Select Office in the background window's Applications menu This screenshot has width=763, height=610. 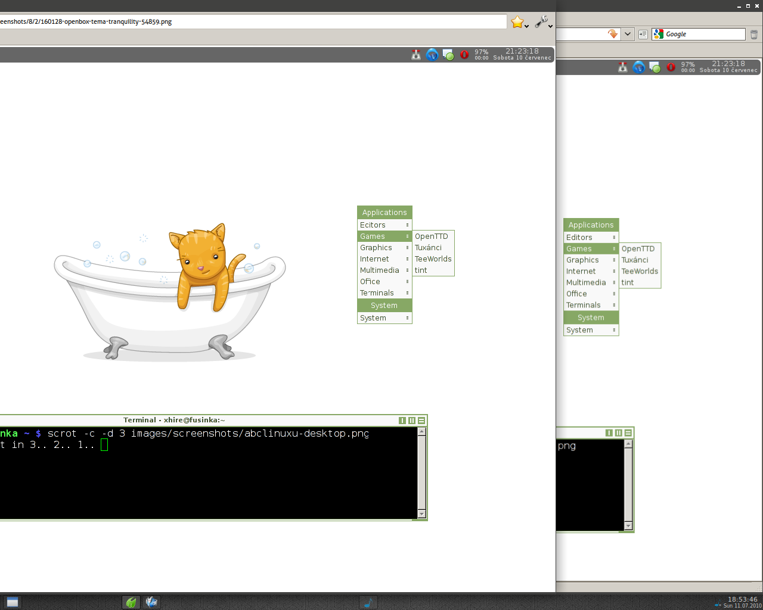[591, 294]
